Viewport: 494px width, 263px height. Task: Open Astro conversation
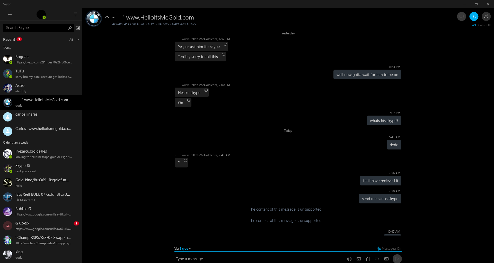tap(41, 88)
